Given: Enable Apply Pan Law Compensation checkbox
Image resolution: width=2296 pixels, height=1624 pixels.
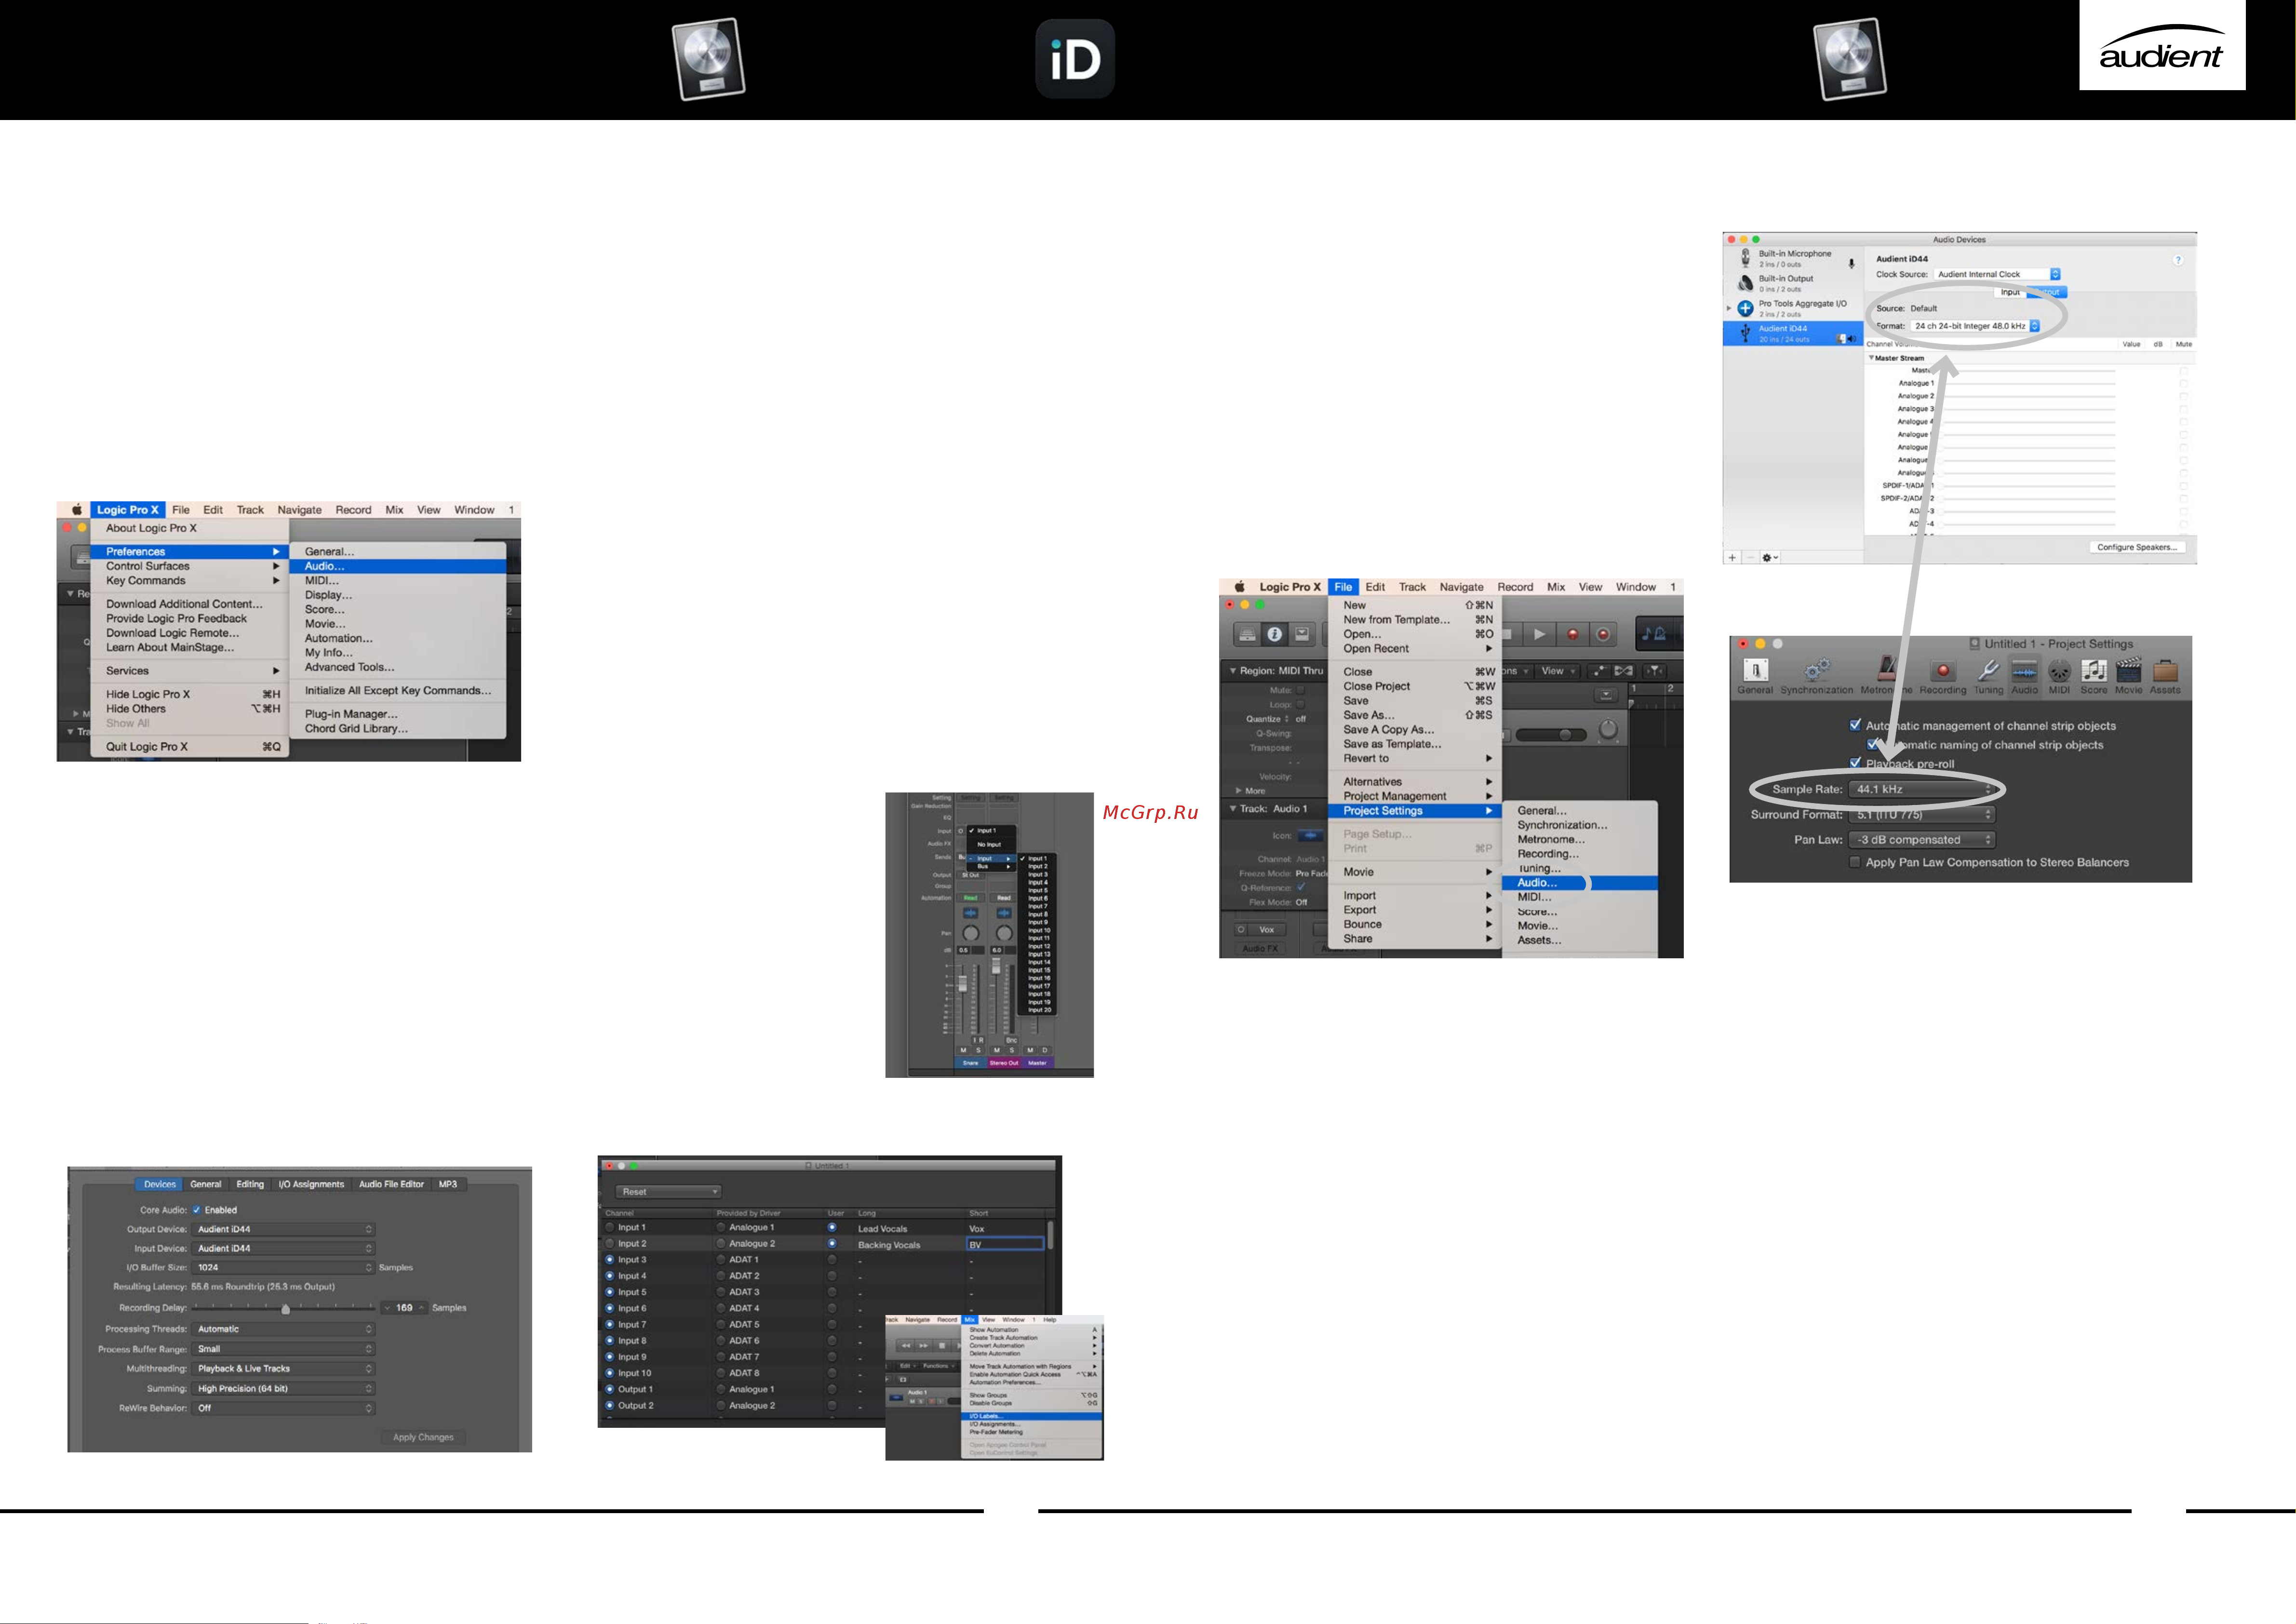Looking at the screenshot, I should pos(1856,862).
